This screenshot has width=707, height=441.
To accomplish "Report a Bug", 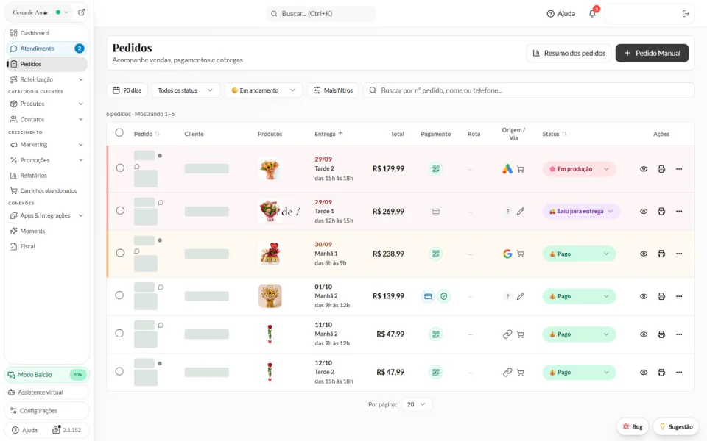I will [633, 426].
